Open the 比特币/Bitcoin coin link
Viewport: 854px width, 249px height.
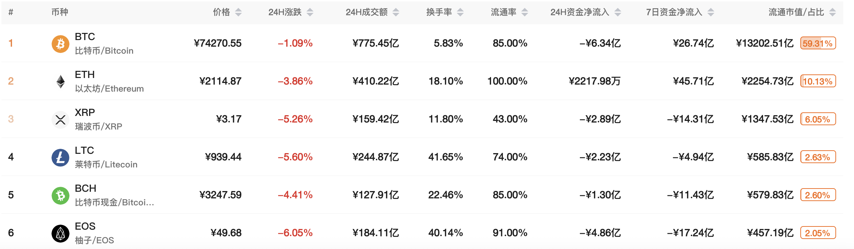pos(104,51)
